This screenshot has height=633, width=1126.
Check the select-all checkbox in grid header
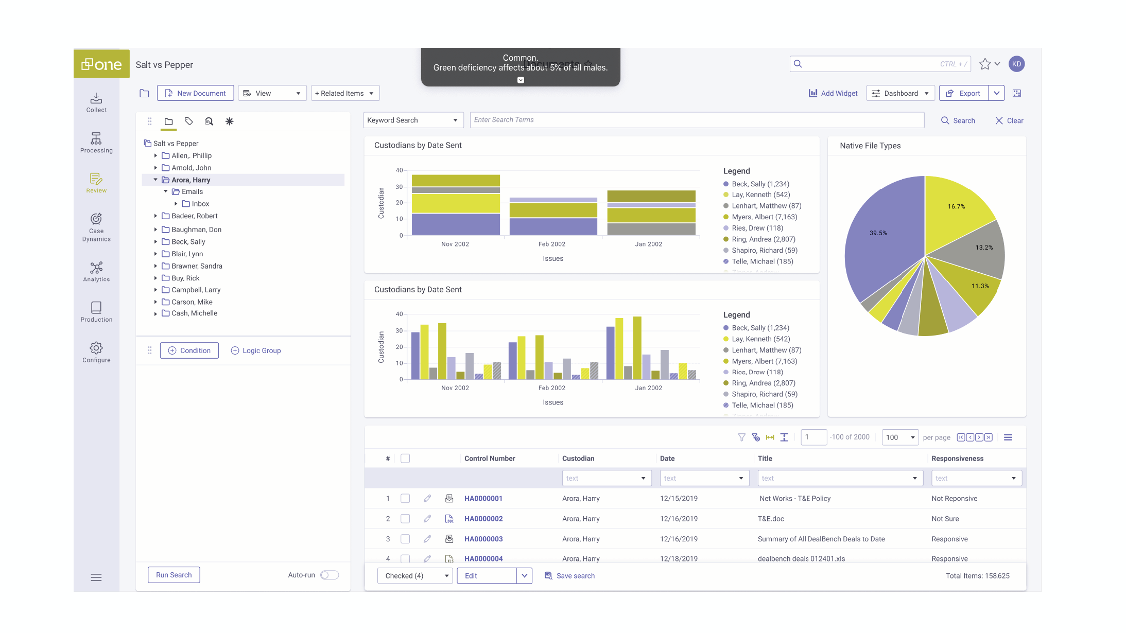(x=405, y=459)
